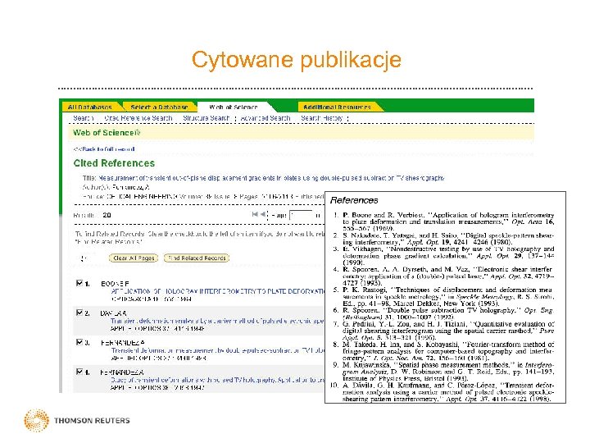The width and height of the screenshot is (590, 443).
Task: Focus the Page number input field
Action: click(x=301, y=216)
